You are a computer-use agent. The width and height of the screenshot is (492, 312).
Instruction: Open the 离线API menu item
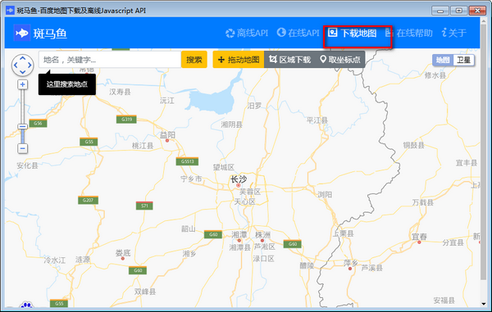[x=247, y=33]
